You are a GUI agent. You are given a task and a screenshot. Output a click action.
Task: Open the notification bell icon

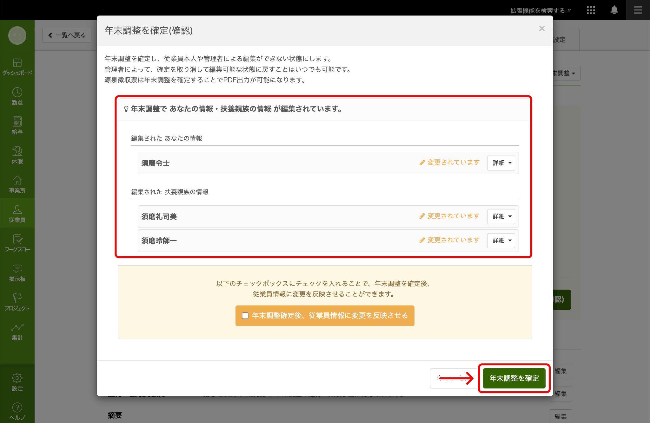point(614,10)
